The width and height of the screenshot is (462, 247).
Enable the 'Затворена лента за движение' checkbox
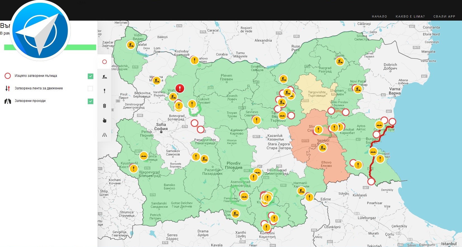[x=90, y=89]
